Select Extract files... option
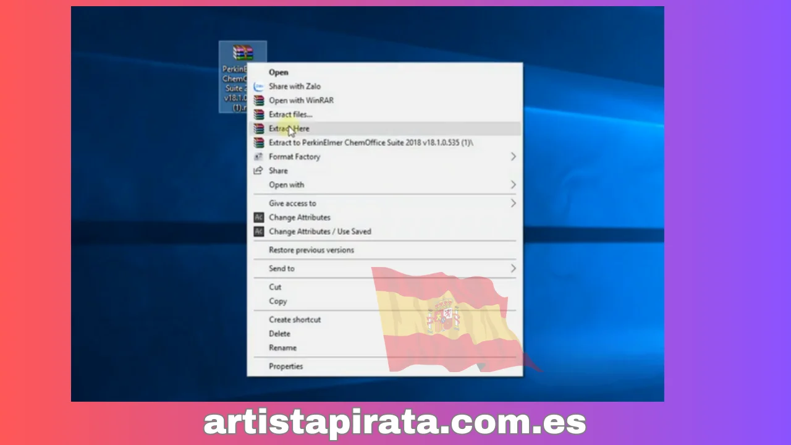 384,114
